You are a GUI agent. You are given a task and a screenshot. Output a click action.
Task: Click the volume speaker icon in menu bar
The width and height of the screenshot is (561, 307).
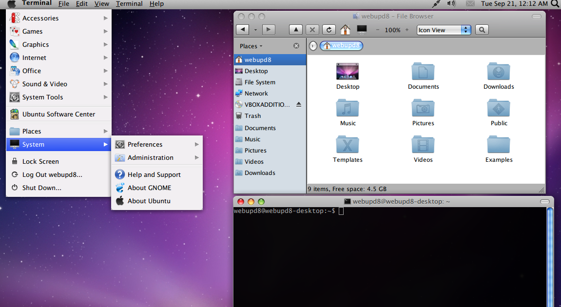[451, 4]
